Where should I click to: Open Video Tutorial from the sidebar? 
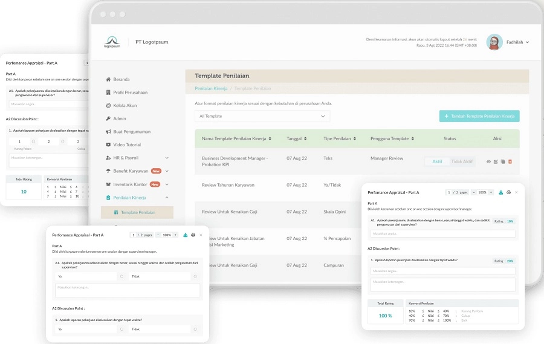pos(126,144)
